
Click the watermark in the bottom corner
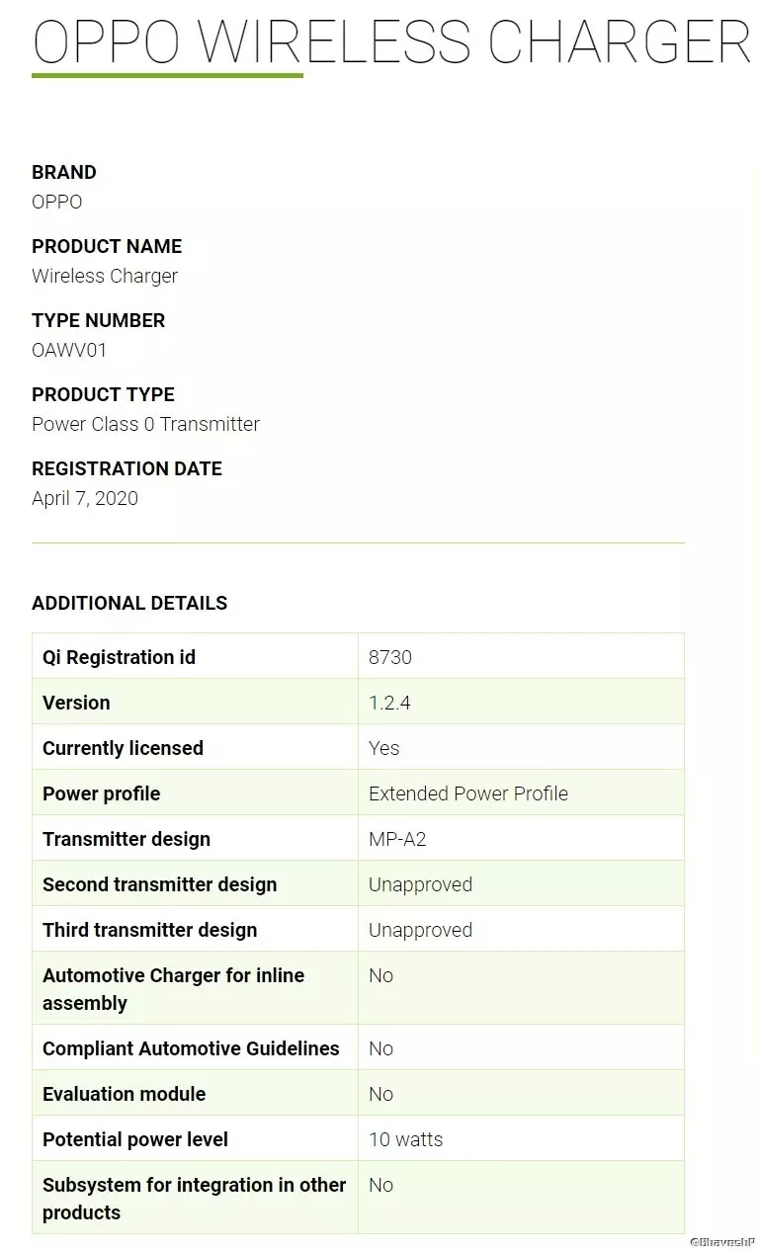[x=721, y=1241]
